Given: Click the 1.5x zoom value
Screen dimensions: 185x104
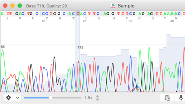Looking at the screenshot, I should [88, 98].
